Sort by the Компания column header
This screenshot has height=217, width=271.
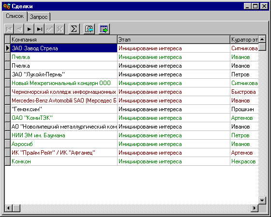tap(64, 40)
